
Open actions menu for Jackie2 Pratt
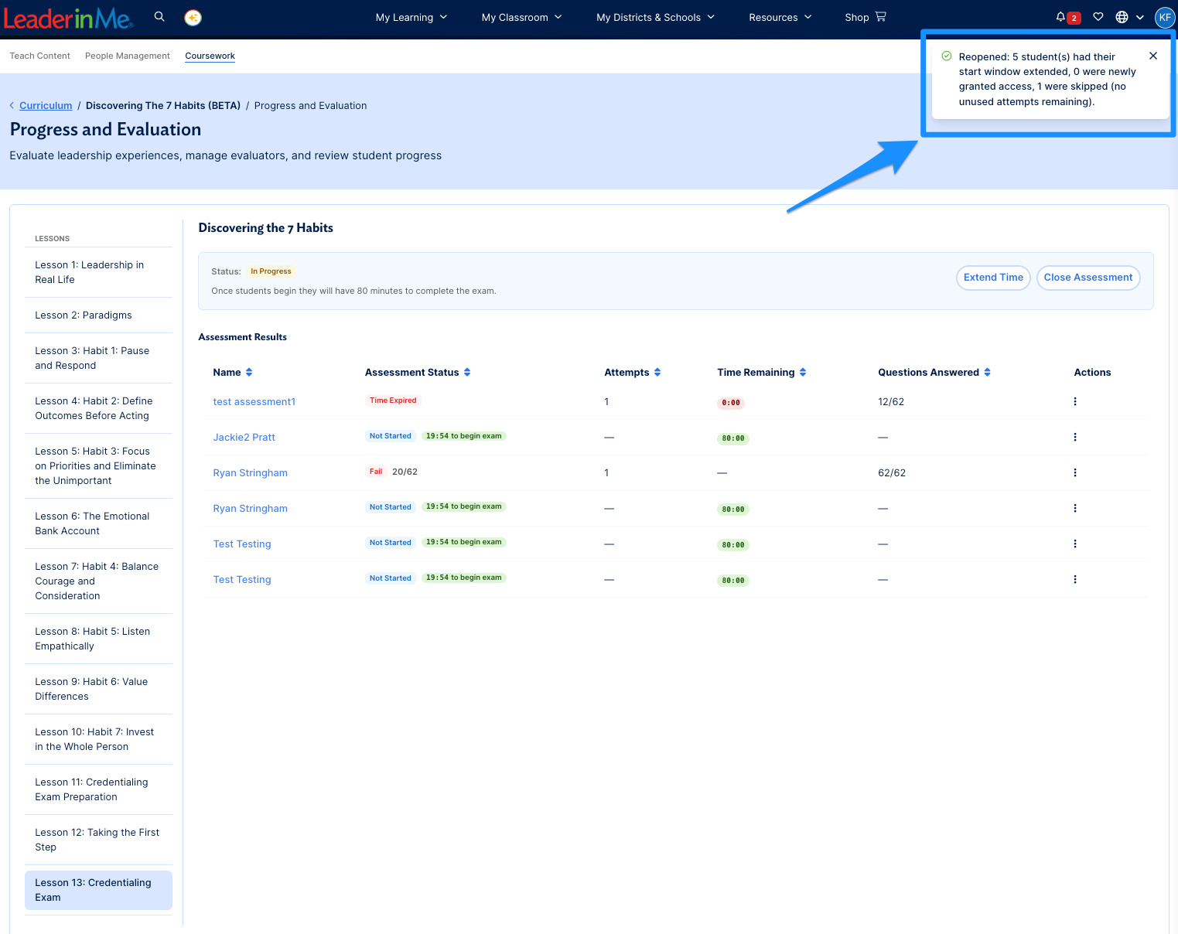pyautogui.click(x=1075, y=437)
